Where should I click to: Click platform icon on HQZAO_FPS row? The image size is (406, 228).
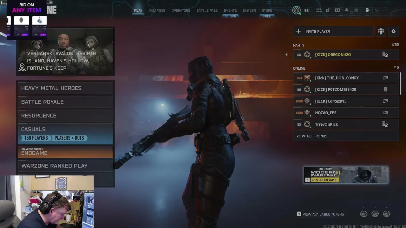[385, 112]
